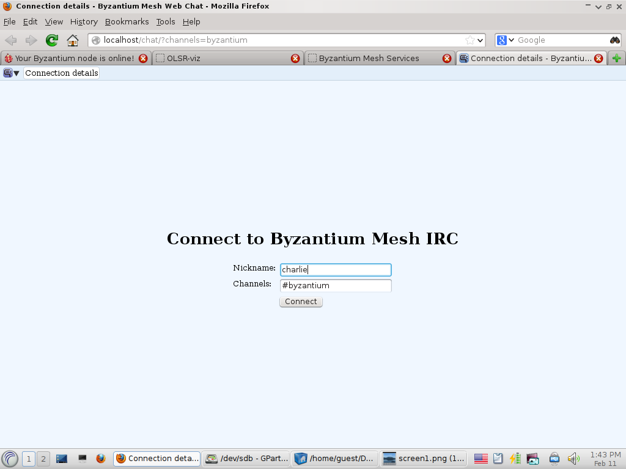The height and width of the screenshot is (469, 626).
Task: Open the URL history dropdown arrow
Action: point(481,40)
